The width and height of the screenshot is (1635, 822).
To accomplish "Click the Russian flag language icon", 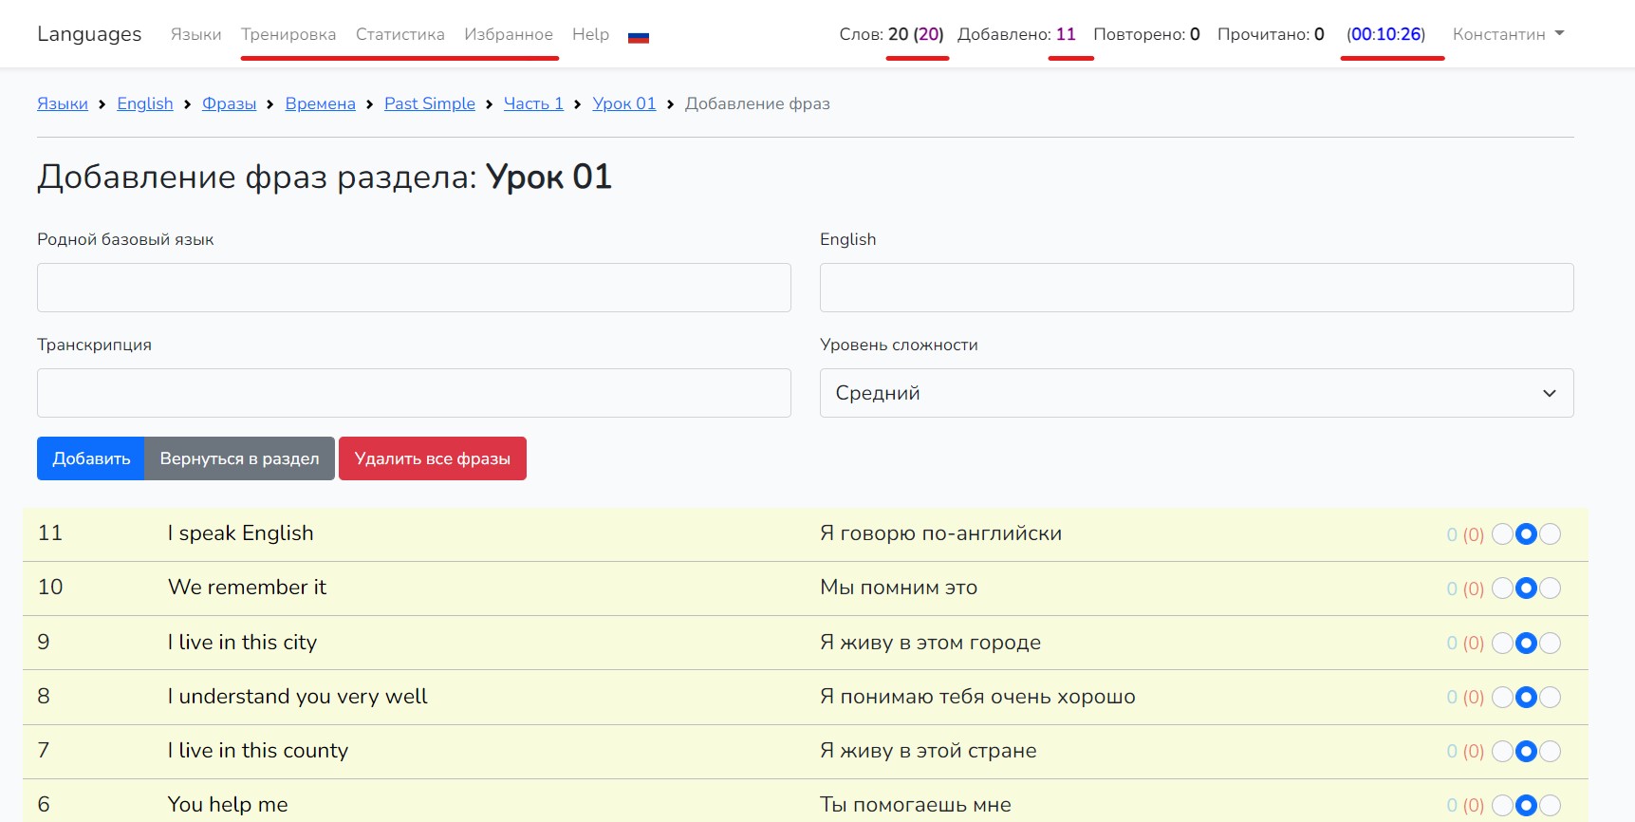I will [639, 36].
